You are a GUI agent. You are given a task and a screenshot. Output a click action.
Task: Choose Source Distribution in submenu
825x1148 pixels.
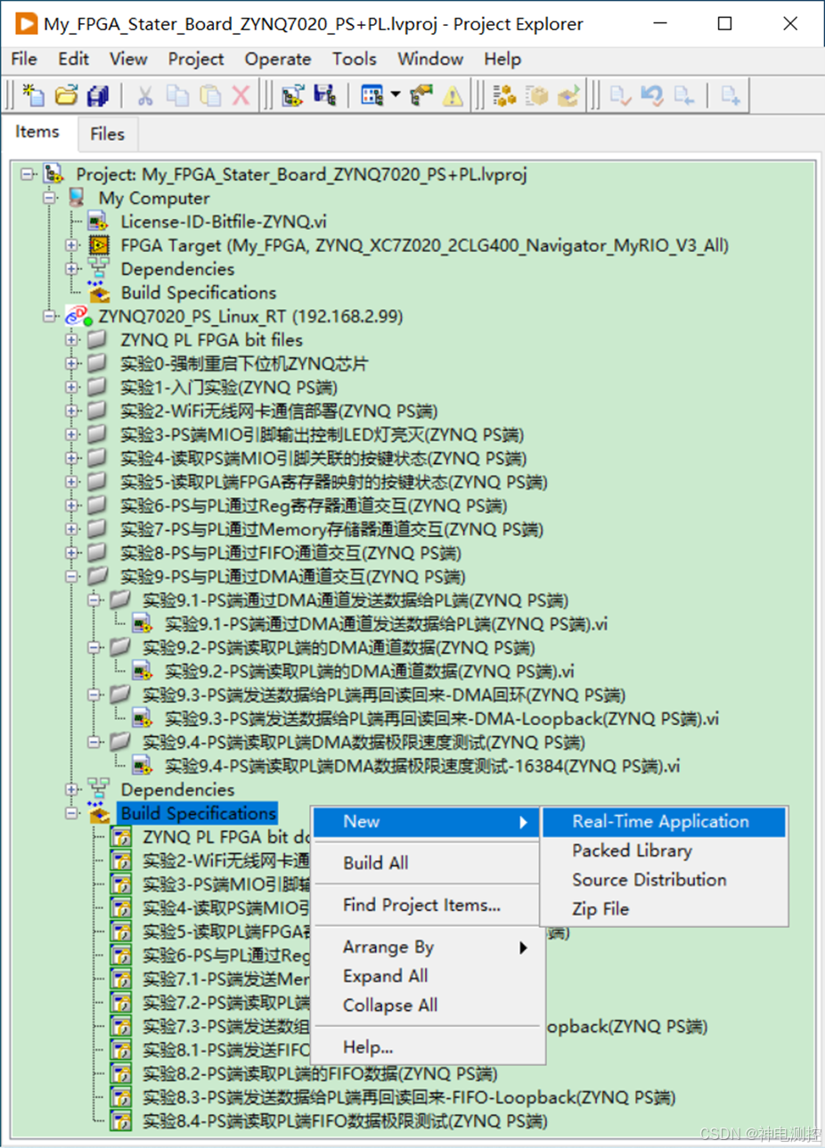664,880
